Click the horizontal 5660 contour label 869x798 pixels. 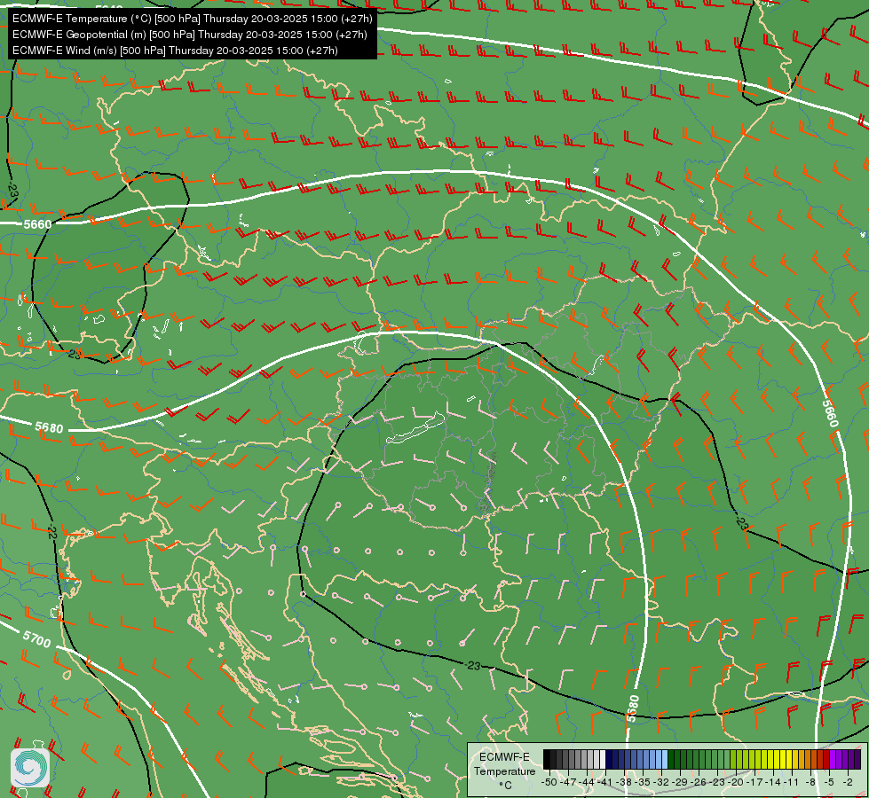[x=37, y=224]
